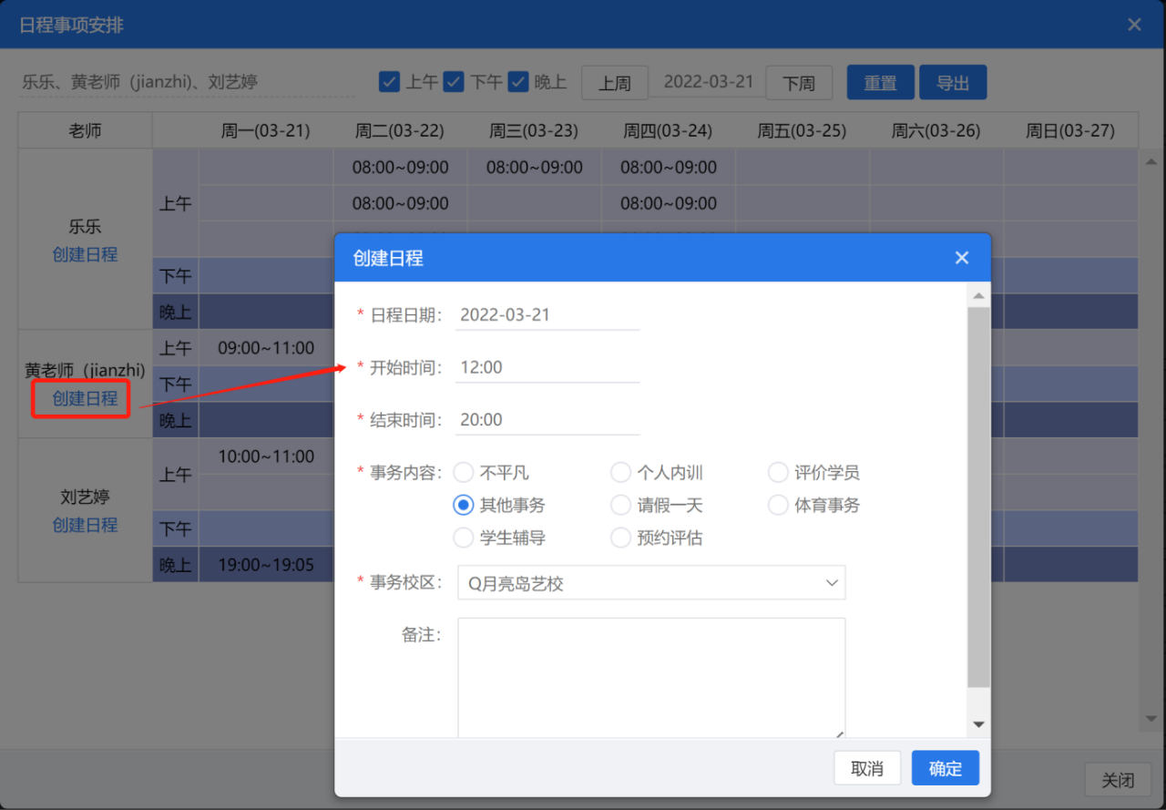Close the 创建日程 dialog with X icon
This screenshot has height=810, width=1166.
pyautogui.click(x=961, y=258)
